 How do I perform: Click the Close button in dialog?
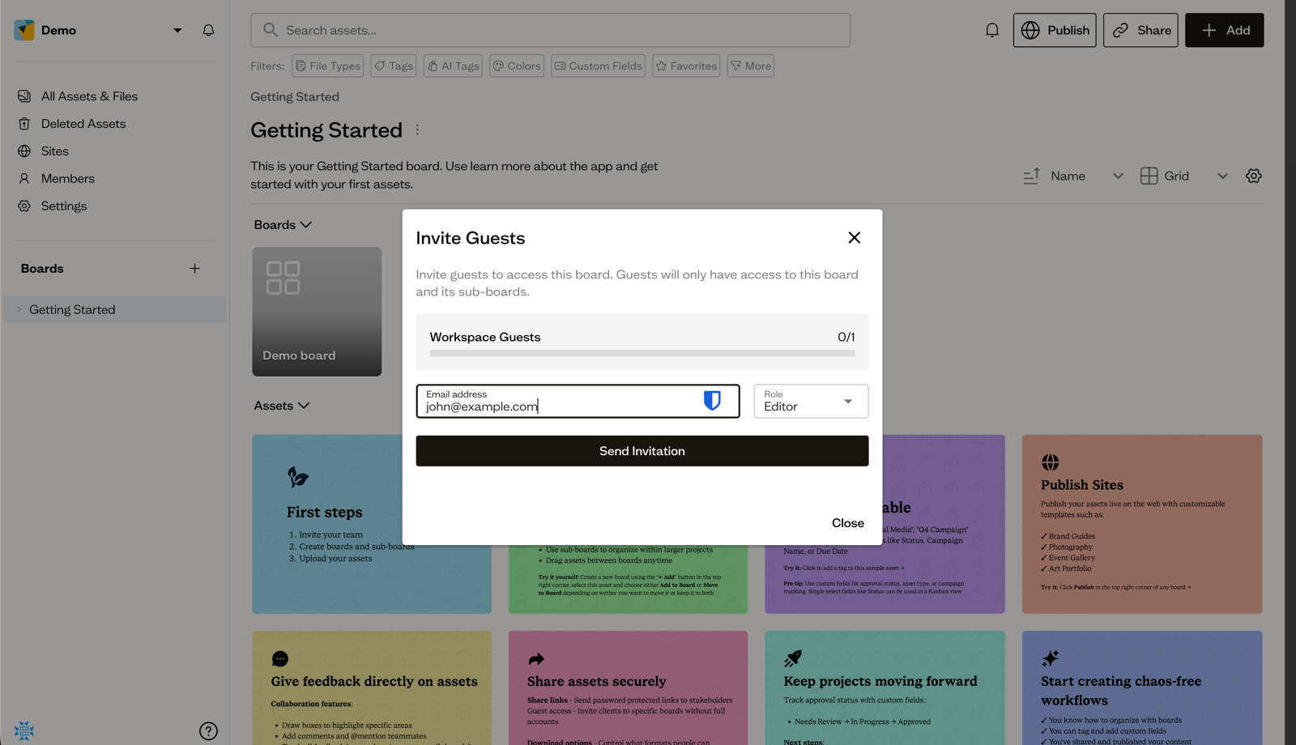(x=848, y=523)
